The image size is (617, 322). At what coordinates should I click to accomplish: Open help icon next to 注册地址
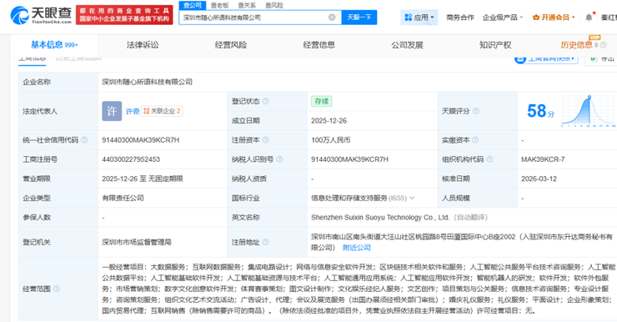pos(266,242)
